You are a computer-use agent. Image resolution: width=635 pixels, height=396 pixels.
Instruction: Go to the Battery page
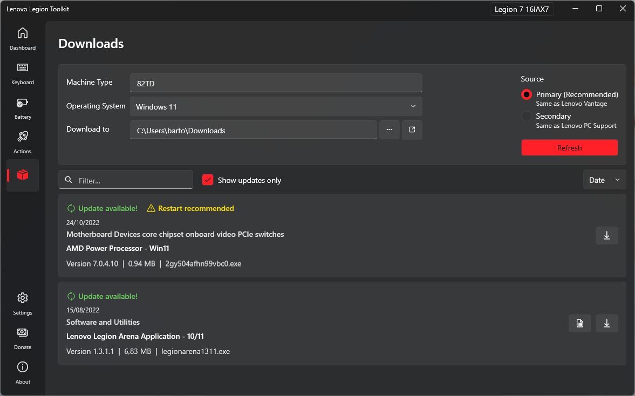[x=23, y=108]
